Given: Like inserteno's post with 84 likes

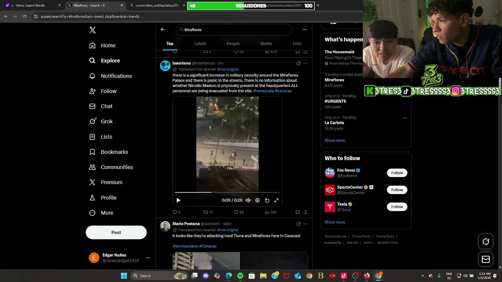Looking at the screenshot, I should click(239, 212).
